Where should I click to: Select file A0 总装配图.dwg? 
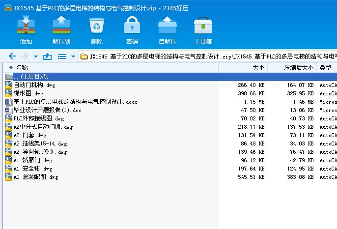(x=36, y=177)
